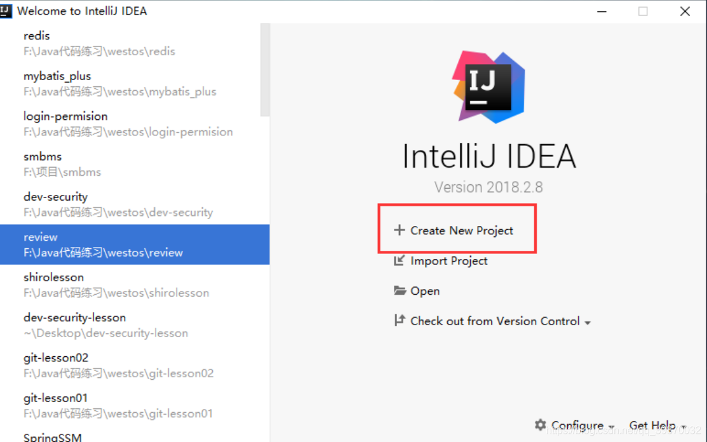Close the Welcome window

685,11
